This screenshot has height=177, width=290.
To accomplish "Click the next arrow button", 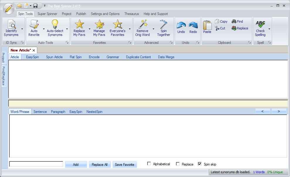I will (x=279, y=111).
